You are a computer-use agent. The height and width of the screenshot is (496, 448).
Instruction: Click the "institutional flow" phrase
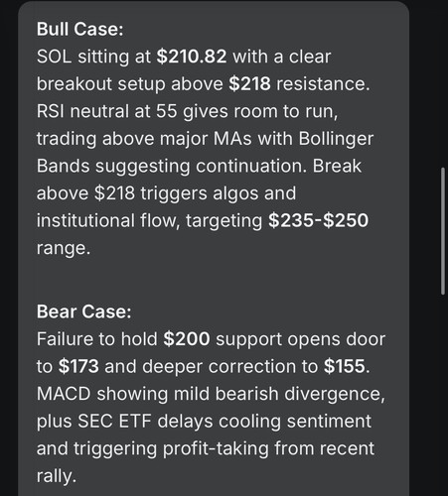pyautogui.click(x=108, y=220)
